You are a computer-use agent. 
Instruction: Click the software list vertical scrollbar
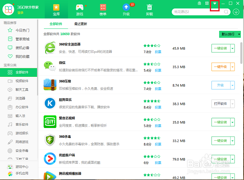[x=241, y=53]
